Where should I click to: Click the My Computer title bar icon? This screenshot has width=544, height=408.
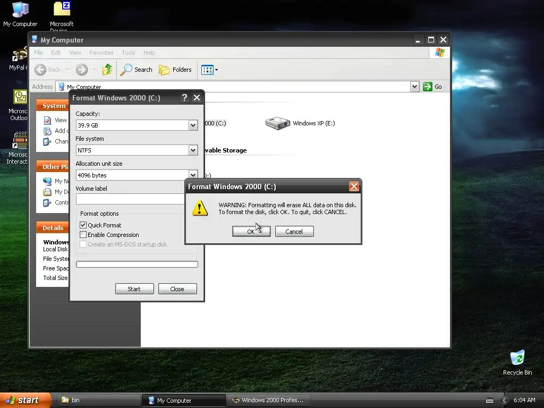coord(35,39)
